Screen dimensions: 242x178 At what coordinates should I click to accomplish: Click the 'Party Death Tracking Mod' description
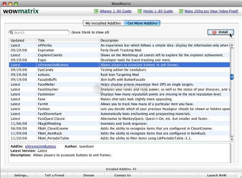(121, 50)
